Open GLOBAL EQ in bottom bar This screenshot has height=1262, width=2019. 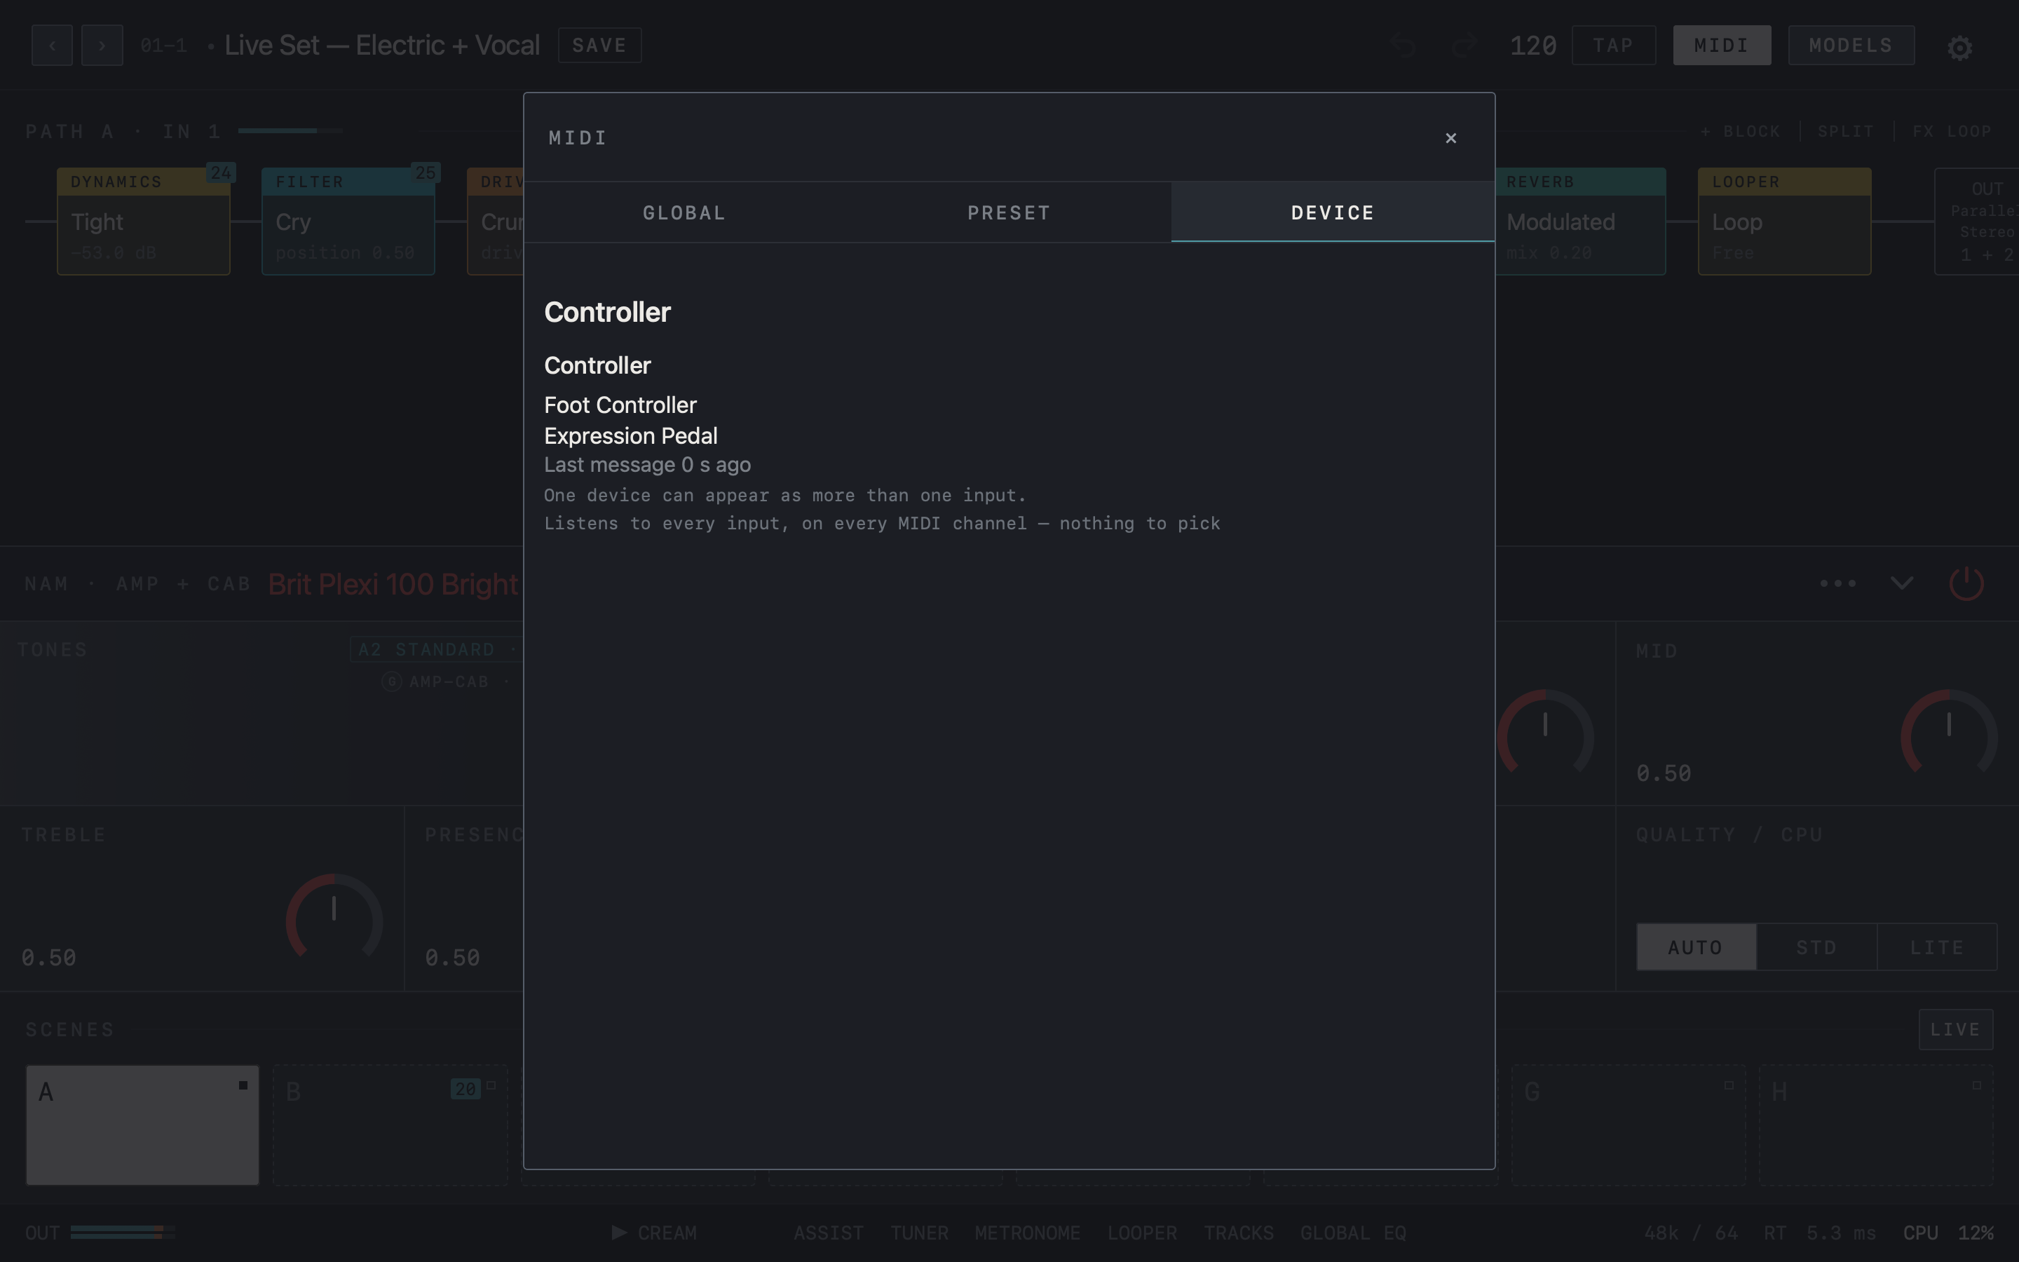[1352, 1233]
